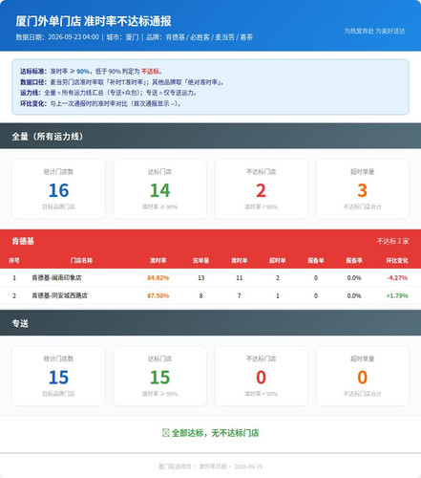Screen dimensions: 421x478
Task: Click the 统计门店数 card showing 16
Action: (x=58, y=189)
